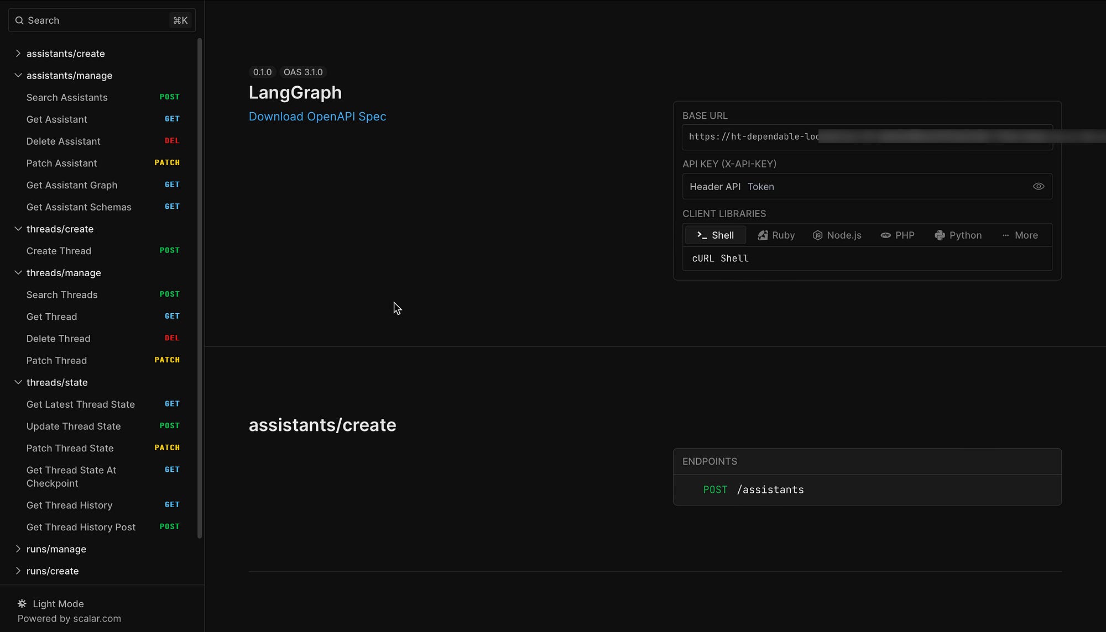The height and width of the screenshot is (632, 1106).
Task: Click the More ellipsis icon for extra libraries
Action: (x=1005, y=235)
